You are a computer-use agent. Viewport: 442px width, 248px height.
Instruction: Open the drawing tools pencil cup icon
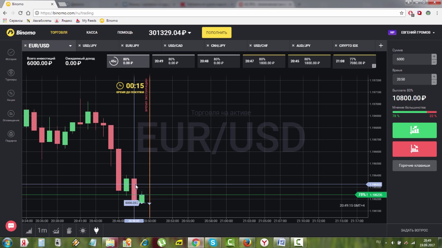69,231
